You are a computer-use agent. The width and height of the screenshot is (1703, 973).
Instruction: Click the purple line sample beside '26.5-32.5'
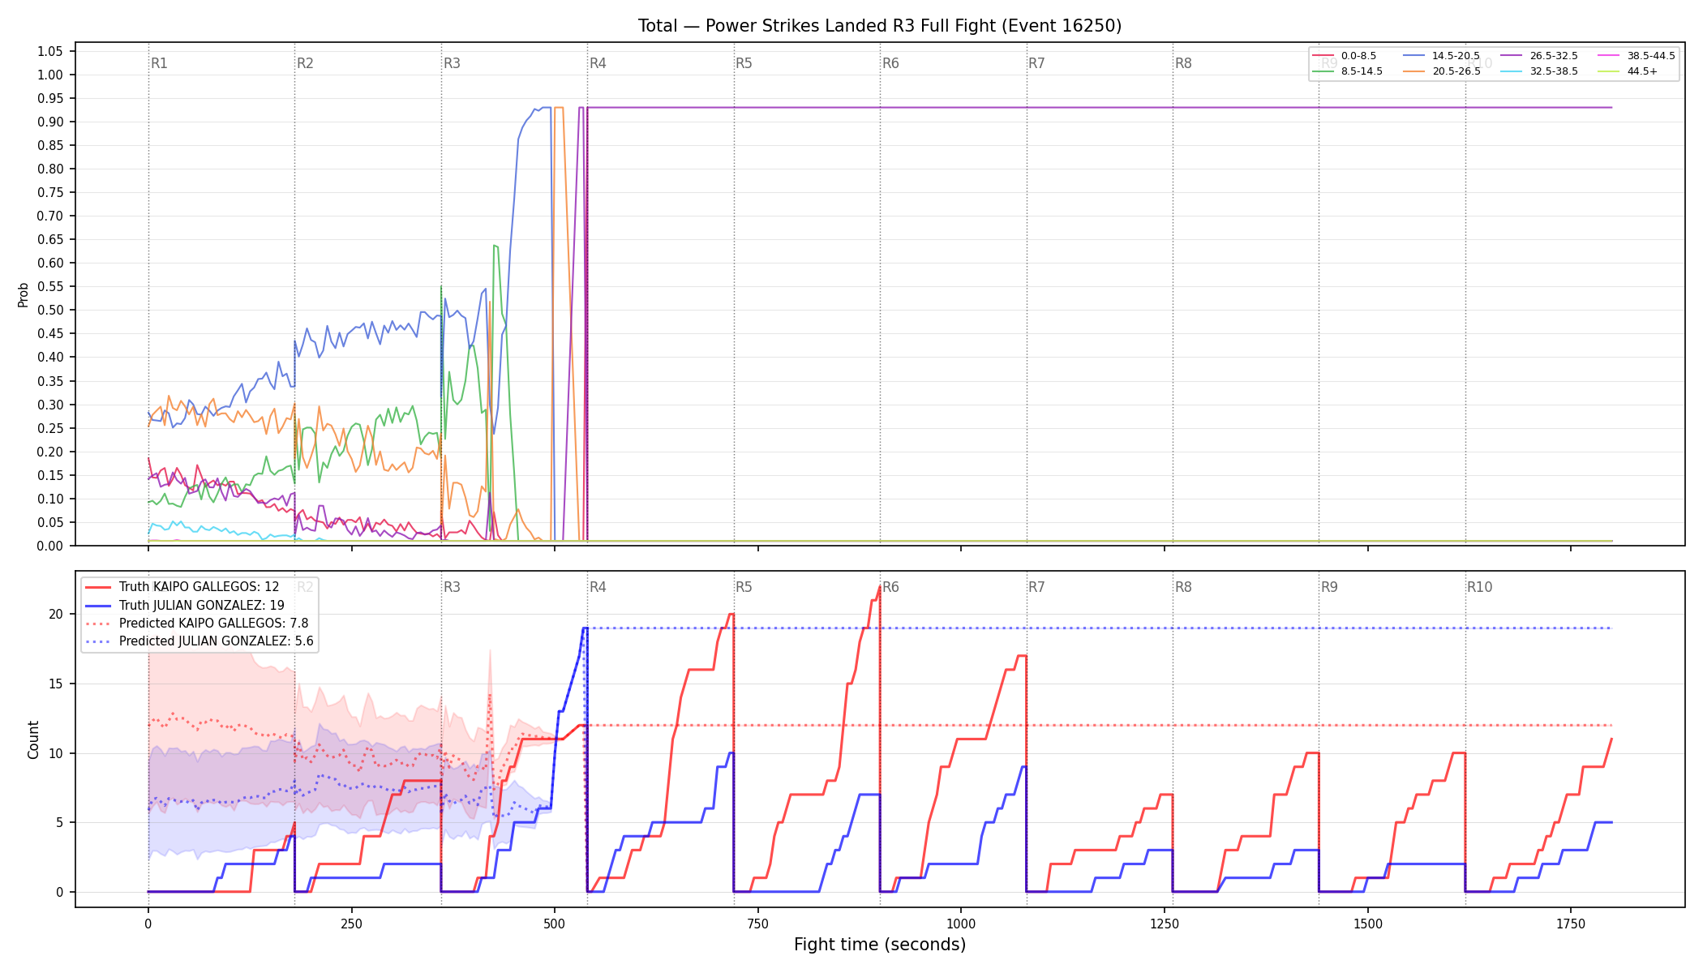coord(1512,56)
